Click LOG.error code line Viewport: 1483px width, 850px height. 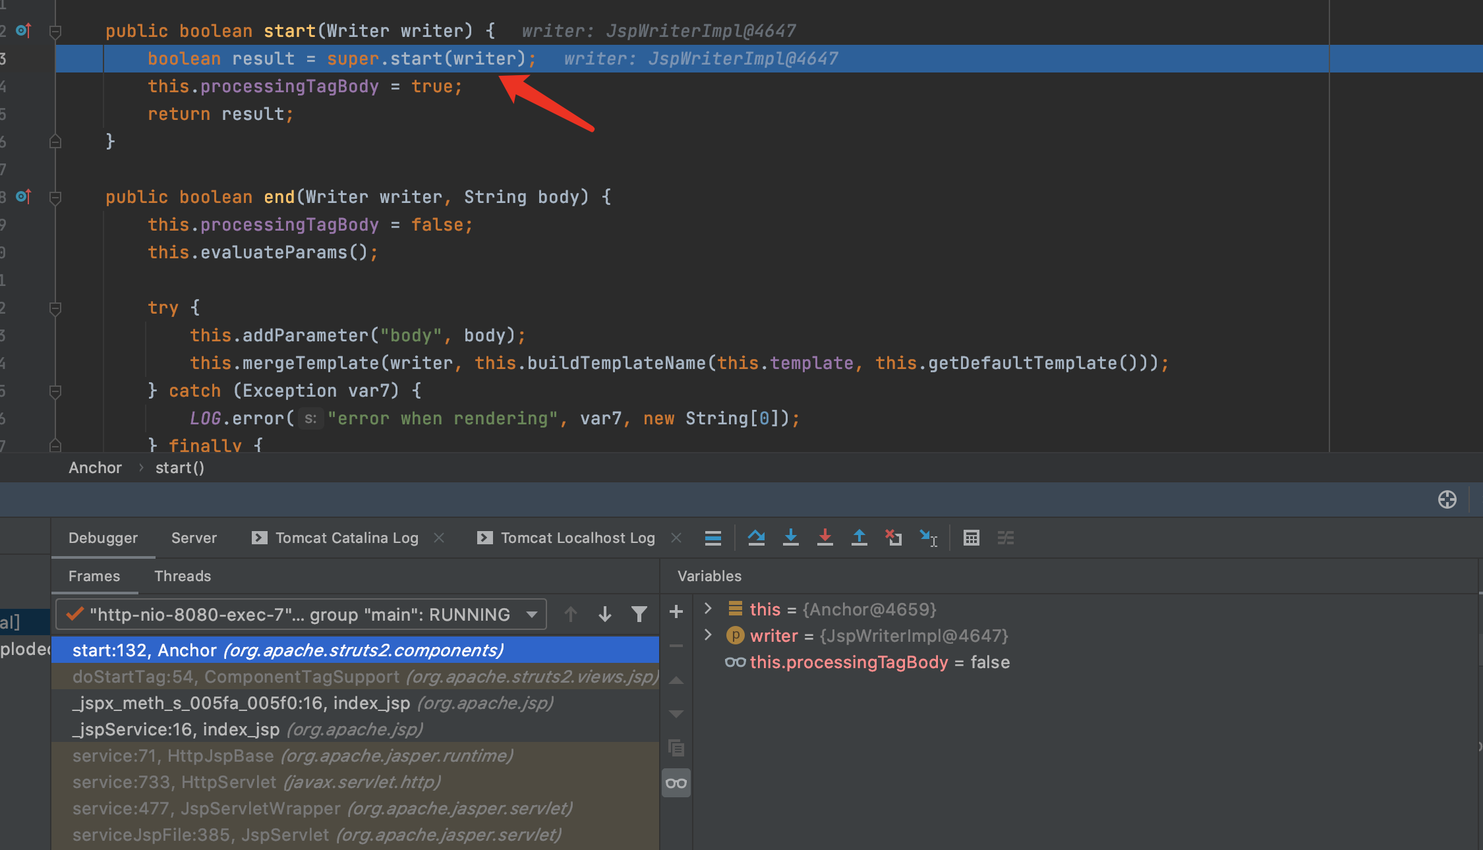click(x=495, y=418)
